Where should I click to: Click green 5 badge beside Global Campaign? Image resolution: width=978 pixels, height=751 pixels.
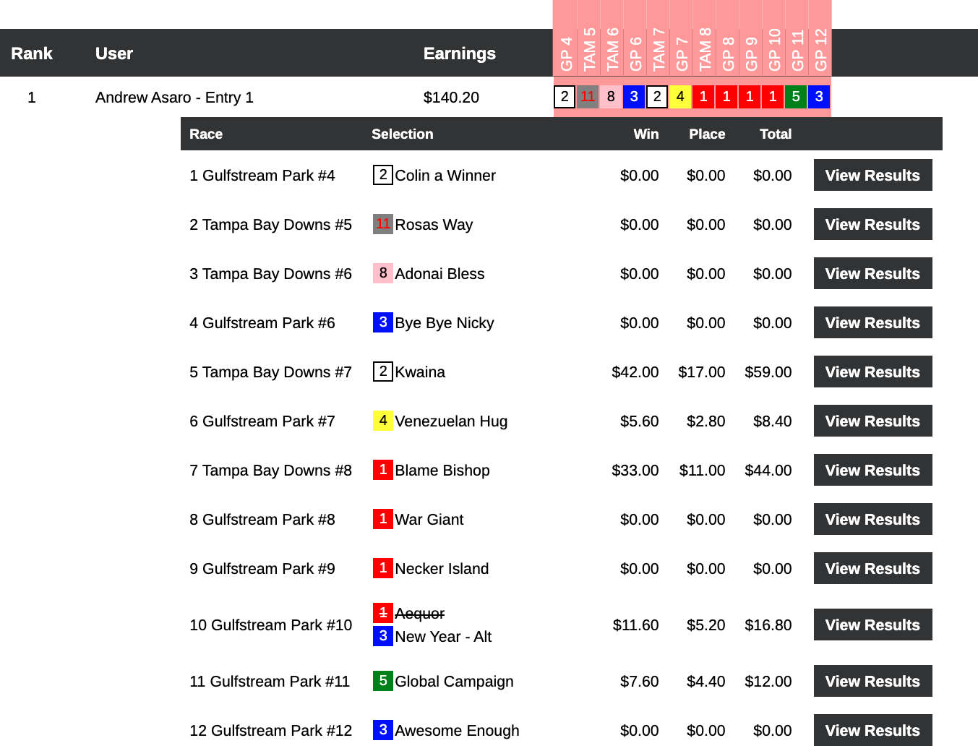coord(382,681)
